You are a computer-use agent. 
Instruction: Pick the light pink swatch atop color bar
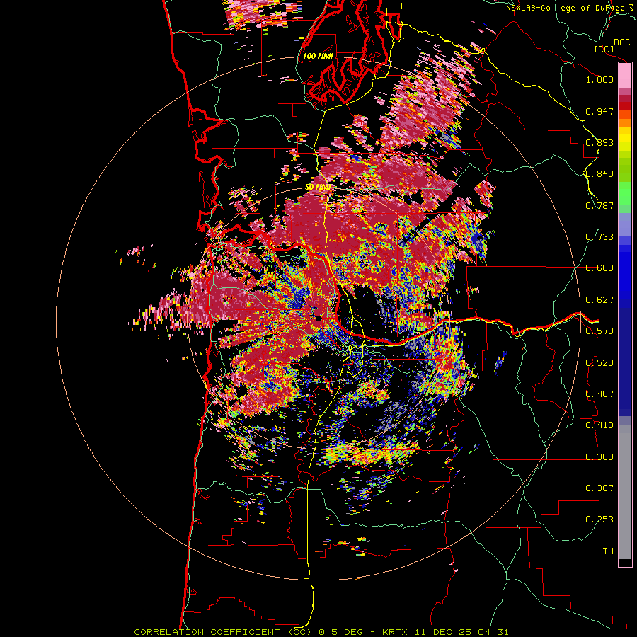(x=625, y=75)
